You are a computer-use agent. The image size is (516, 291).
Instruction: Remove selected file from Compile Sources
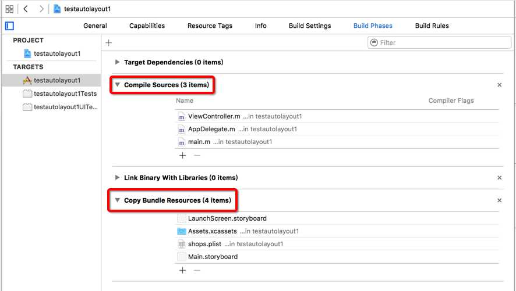pos(197,156)
